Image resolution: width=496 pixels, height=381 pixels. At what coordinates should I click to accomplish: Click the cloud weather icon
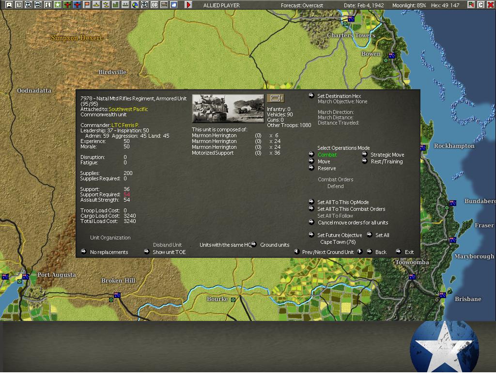point(174,5)
